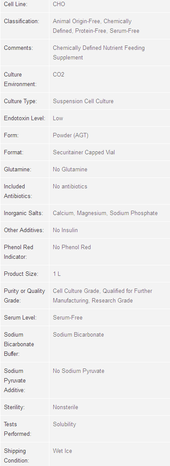This screenshot has width=170, height=466.
Task: Select the Inorganic Salts value text
Action: click(x=105, y=213)
